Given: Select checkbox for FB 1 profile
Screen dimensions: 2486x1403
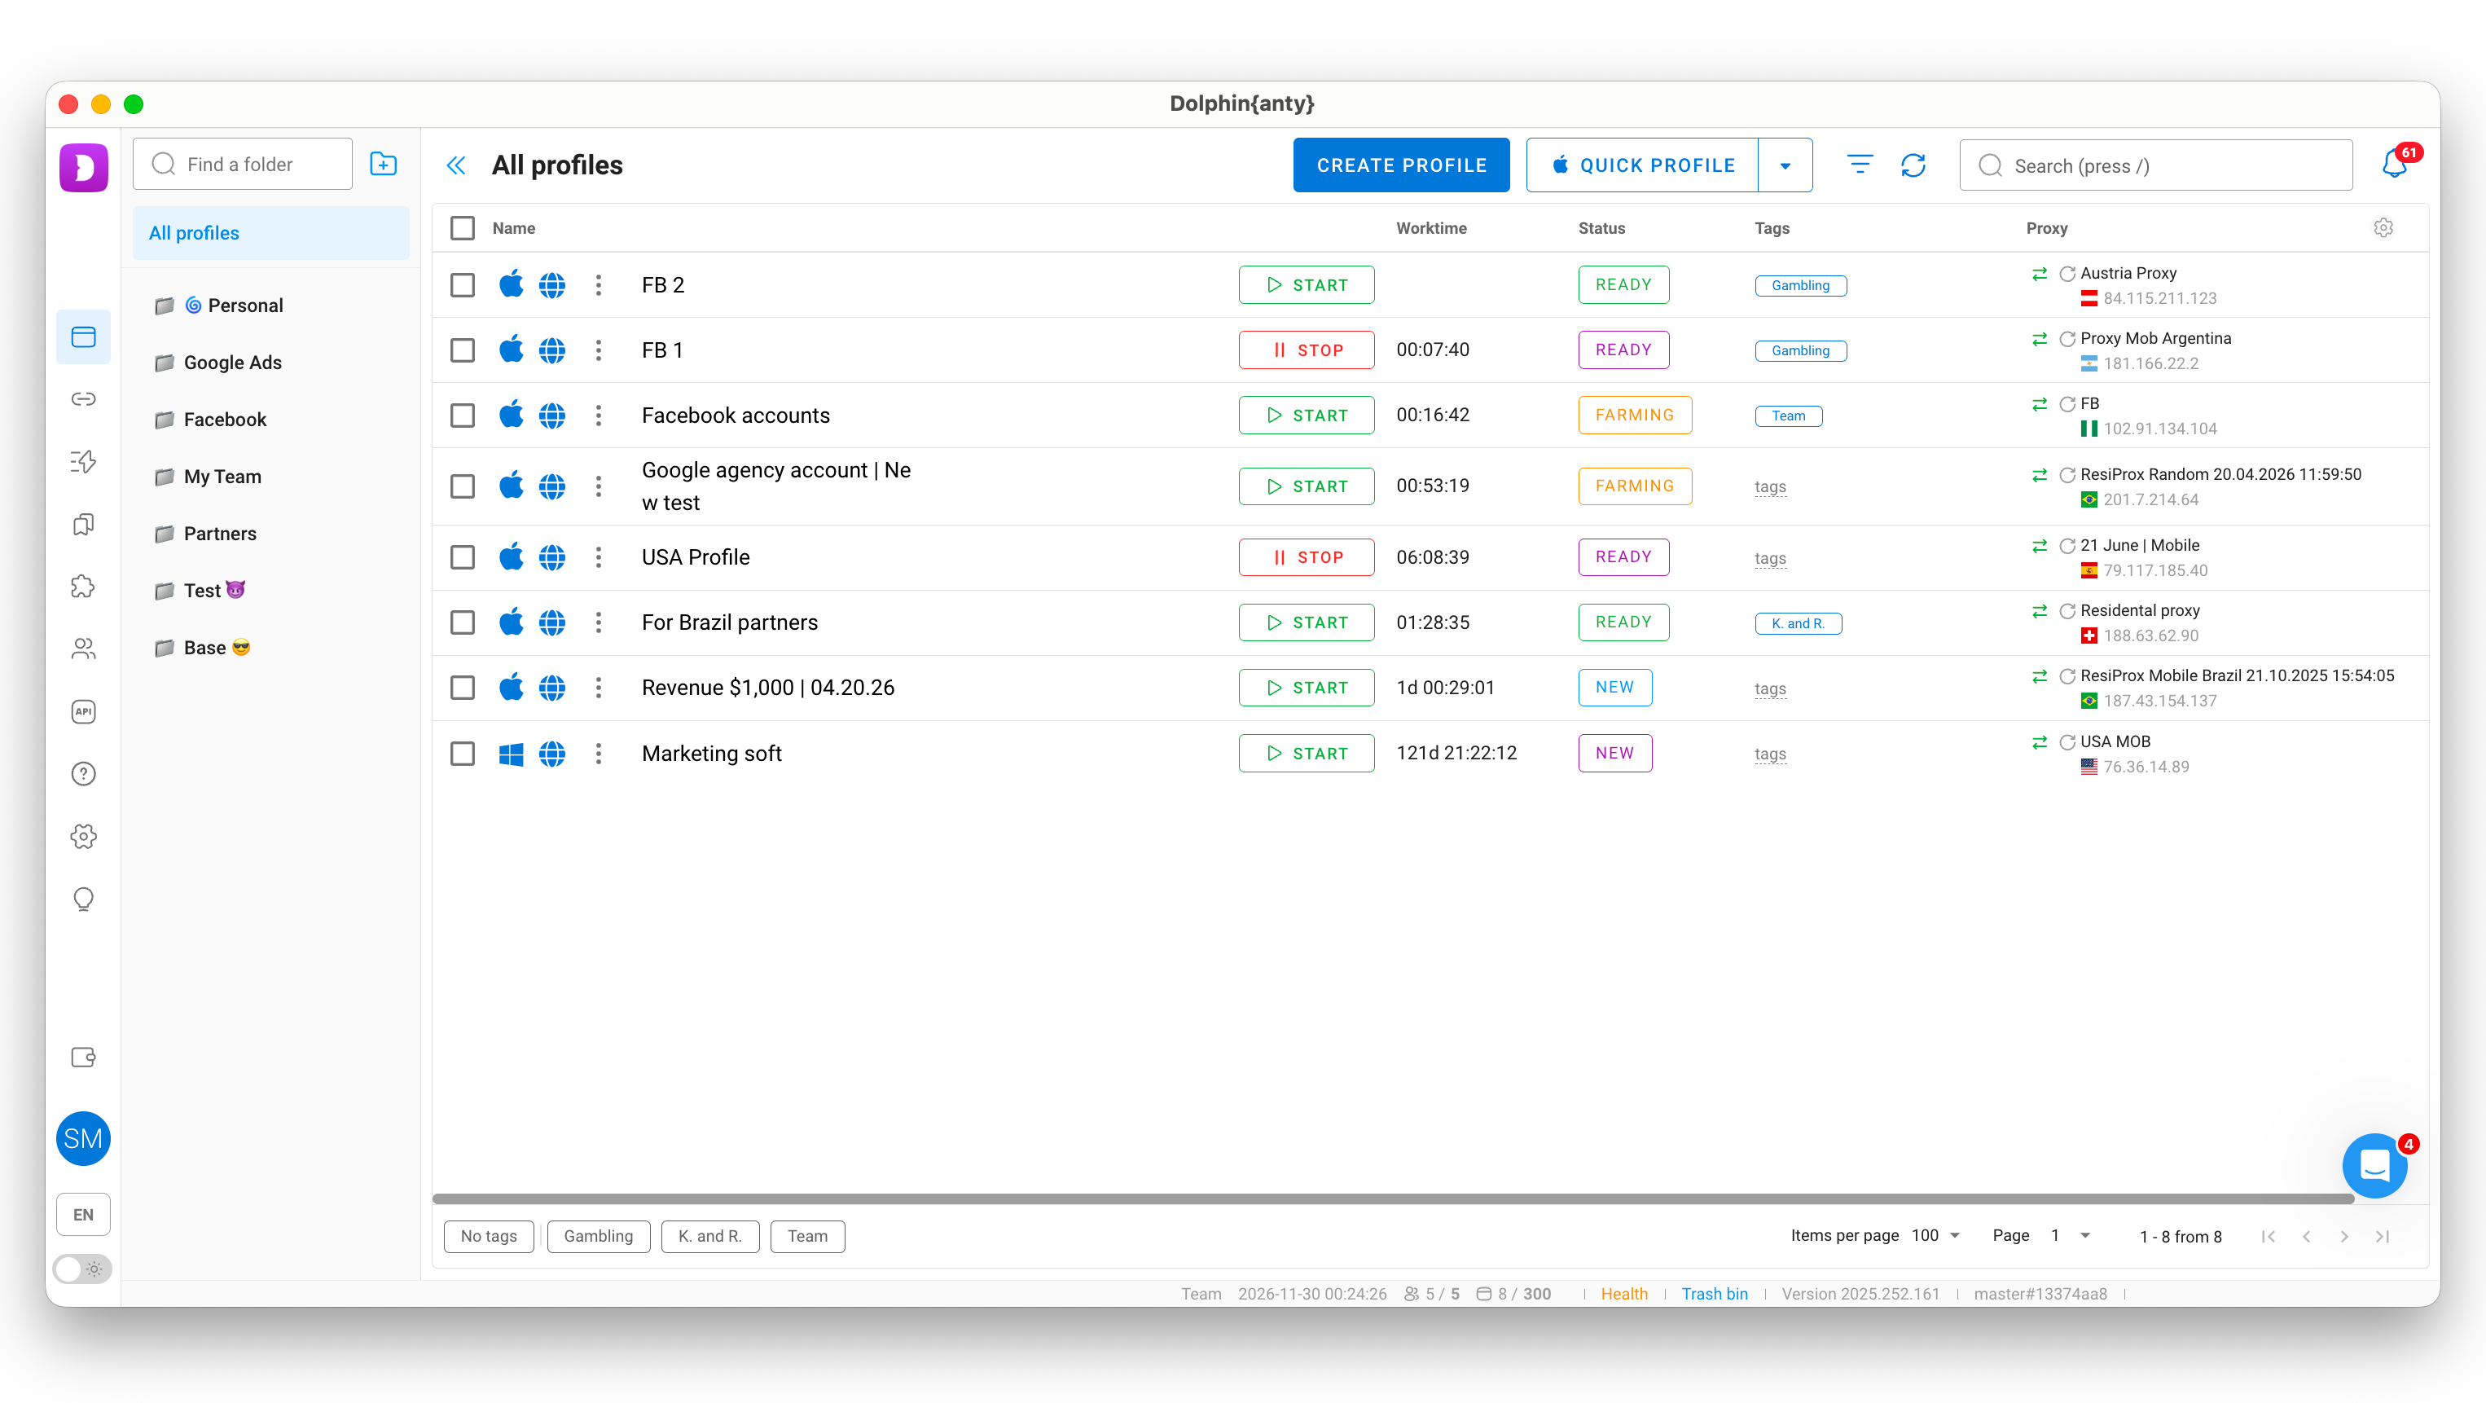Looking at the screenshot, I should 463,350.
